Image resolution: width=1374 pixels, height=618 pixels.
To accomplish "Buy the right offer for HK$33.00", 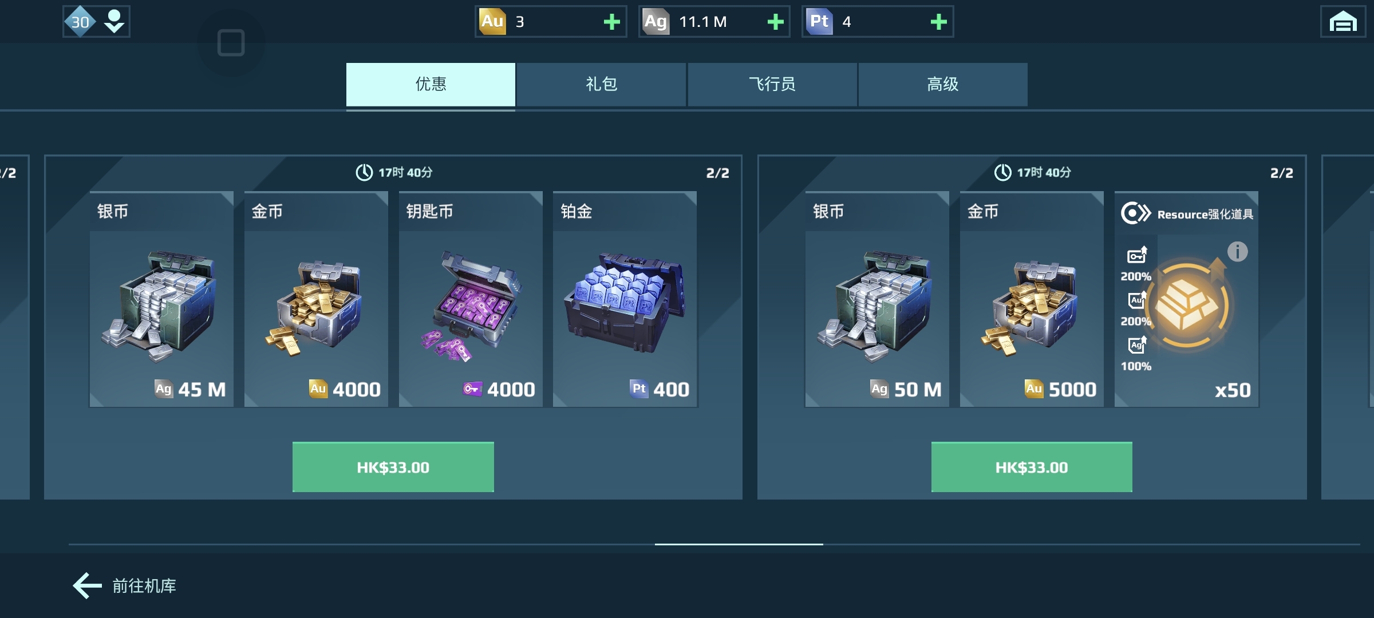I will (1032, 467).
